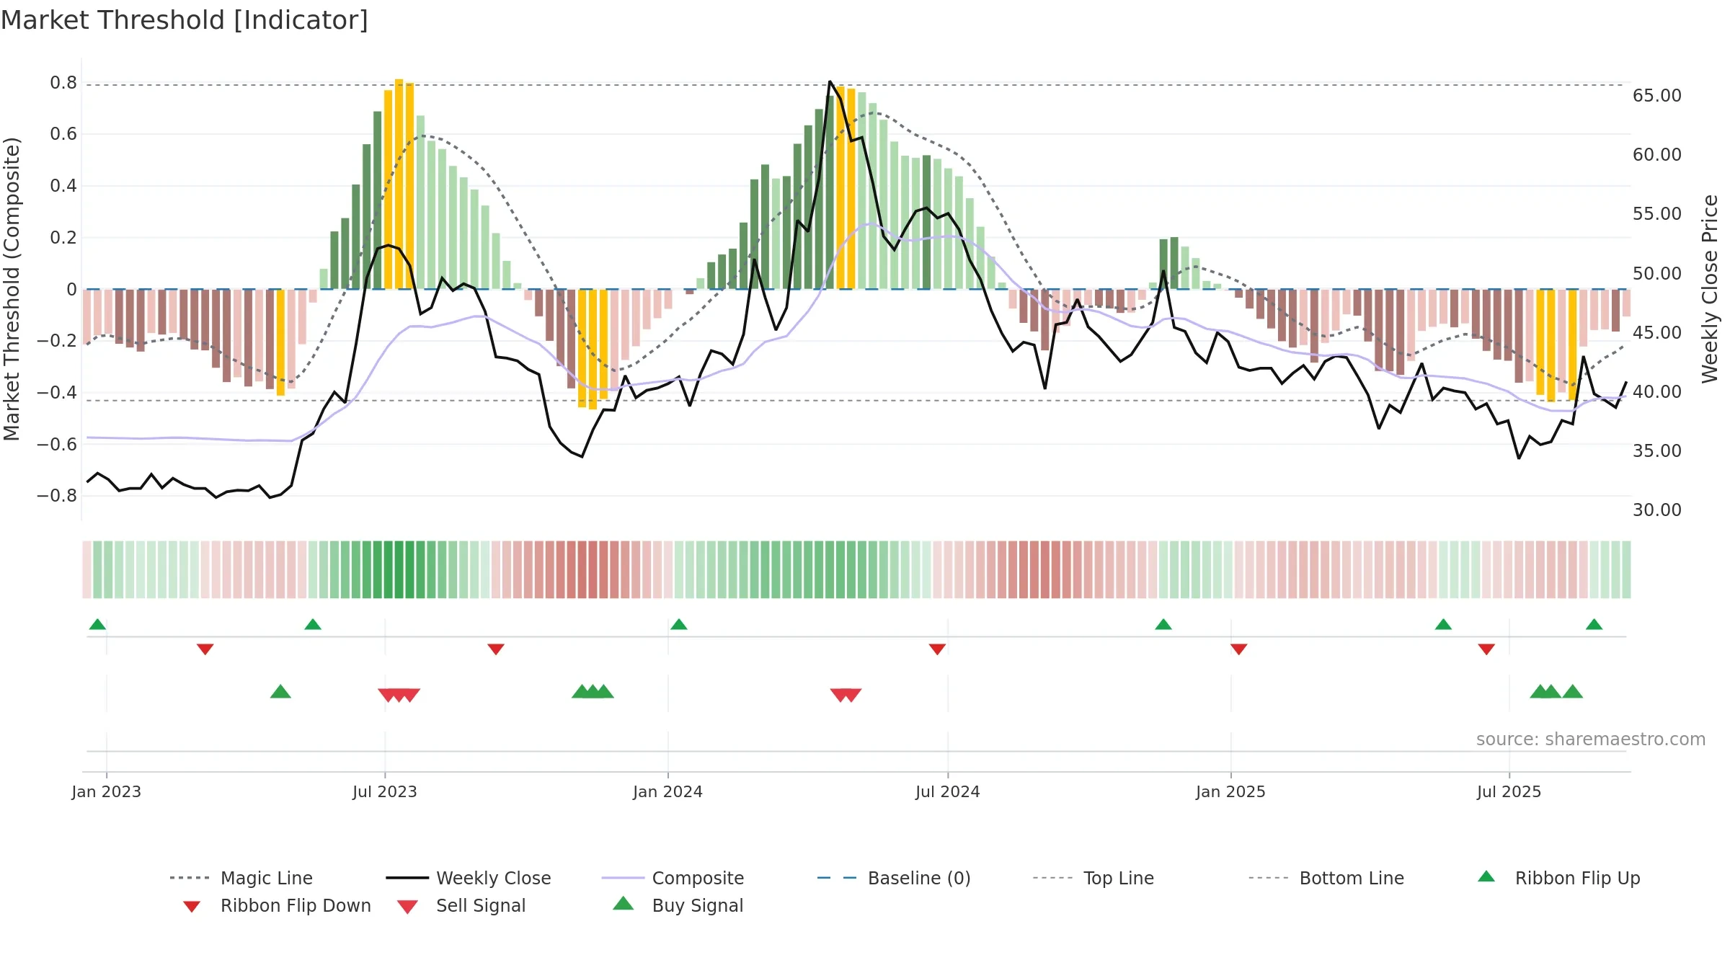Click the last Ribbon Flip Up marker, August 2025
Viewport: 1730px width, 973px height.
[1594, 624]
